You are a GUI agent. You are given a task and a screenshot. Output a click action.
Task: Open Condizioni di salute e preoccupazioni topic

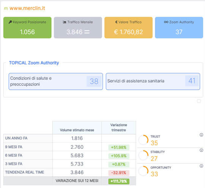(x=56, y=81)
